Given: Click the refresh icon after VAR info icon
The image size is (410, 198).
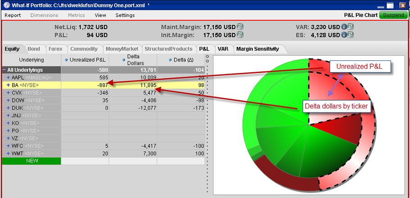Looking at the screenshot, I should point(351,27).
